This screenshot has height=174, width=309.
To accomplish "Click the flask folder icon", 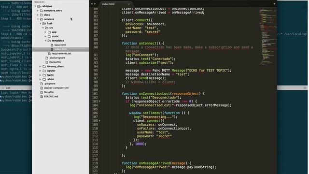I will [44, 24].
